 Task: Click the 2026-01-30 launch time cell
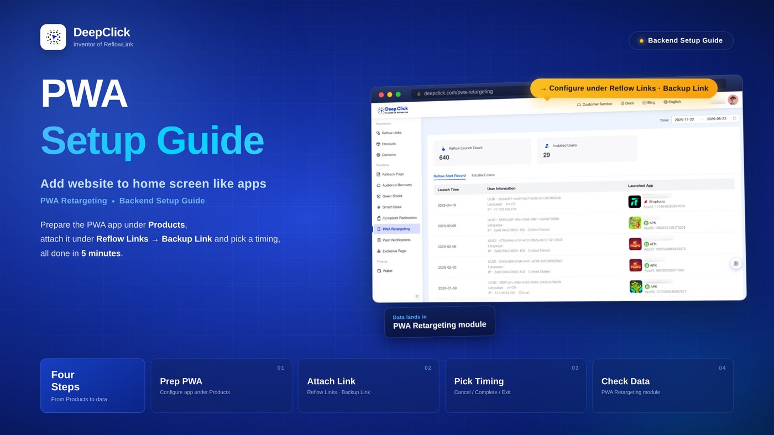448,288
